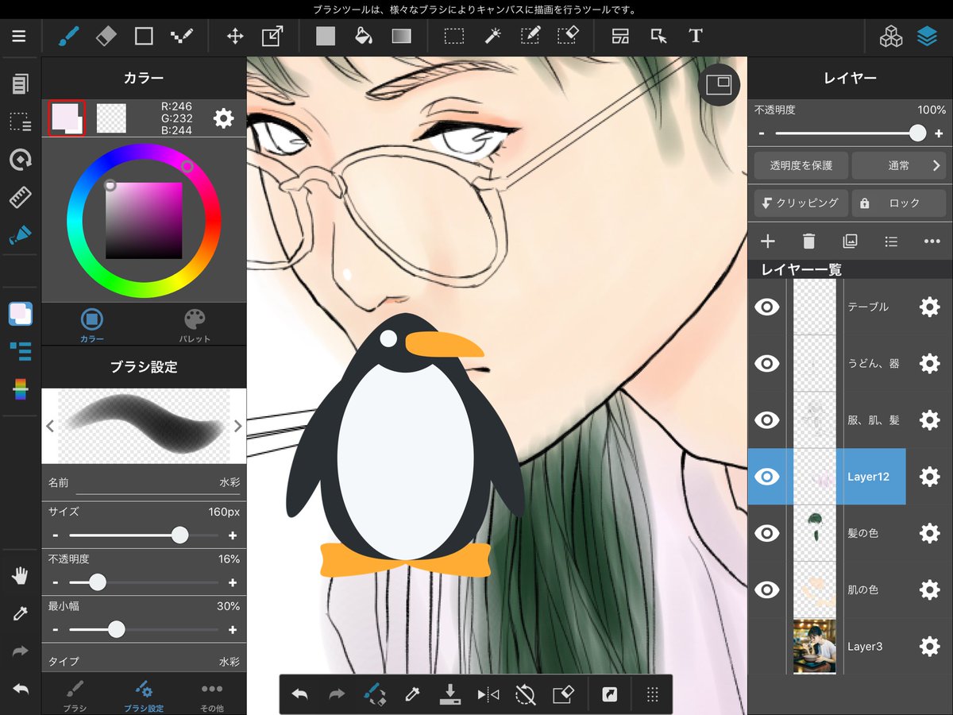The width and height of the screenshot is (953, 715).
Task: Click Save icon in bottom shortcut bar
Action: (450, 694)
